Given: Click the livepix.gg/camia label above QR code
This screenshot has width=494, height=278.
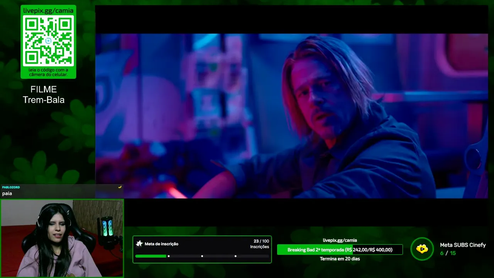Looking at the screenshot, I should [48, 10].
